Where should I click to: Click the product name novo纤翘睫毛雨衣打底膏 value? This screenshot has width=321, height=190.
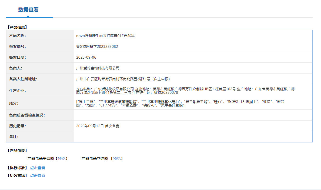tap(105, 36)
